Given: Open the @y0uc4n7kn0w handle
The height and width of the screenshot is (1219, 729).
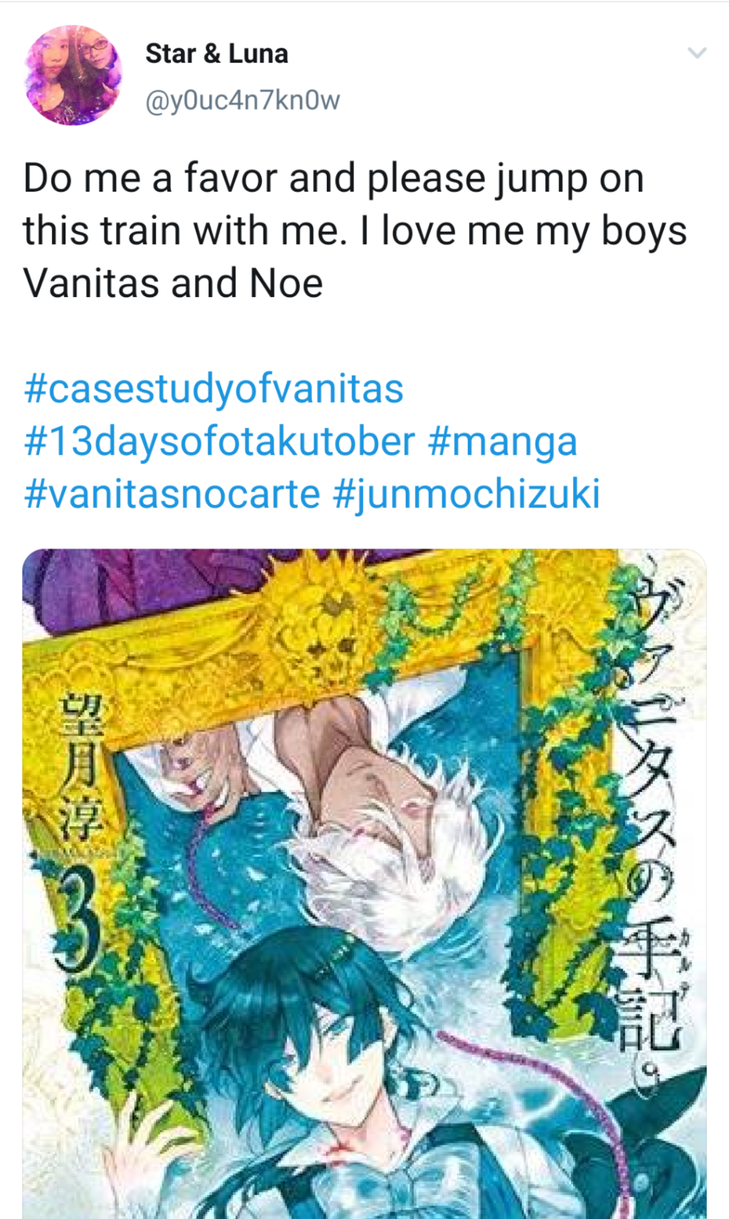Looking at the screenshot, I should click(243, 100).
